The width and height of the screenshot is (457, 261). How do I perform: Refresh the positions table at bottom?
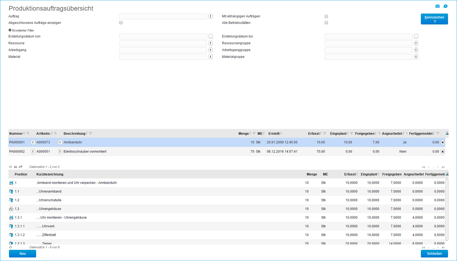(x=11, y=247)
